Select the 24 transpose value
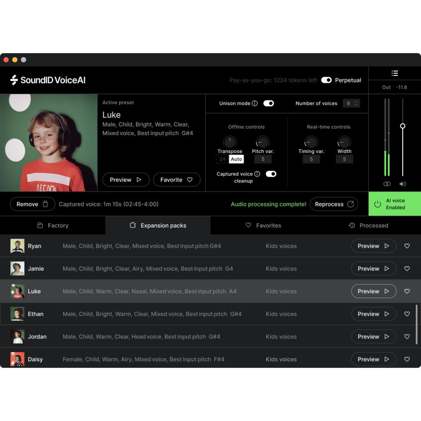421x421 pixels. click(x=222, y=159)
